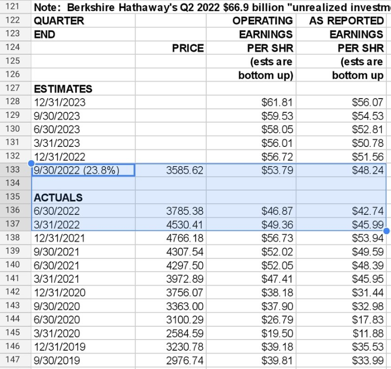The width and height of the screenshot is (391, 369).
Task: Click the 12/31/2021 date cell
Action: (83, 238)
